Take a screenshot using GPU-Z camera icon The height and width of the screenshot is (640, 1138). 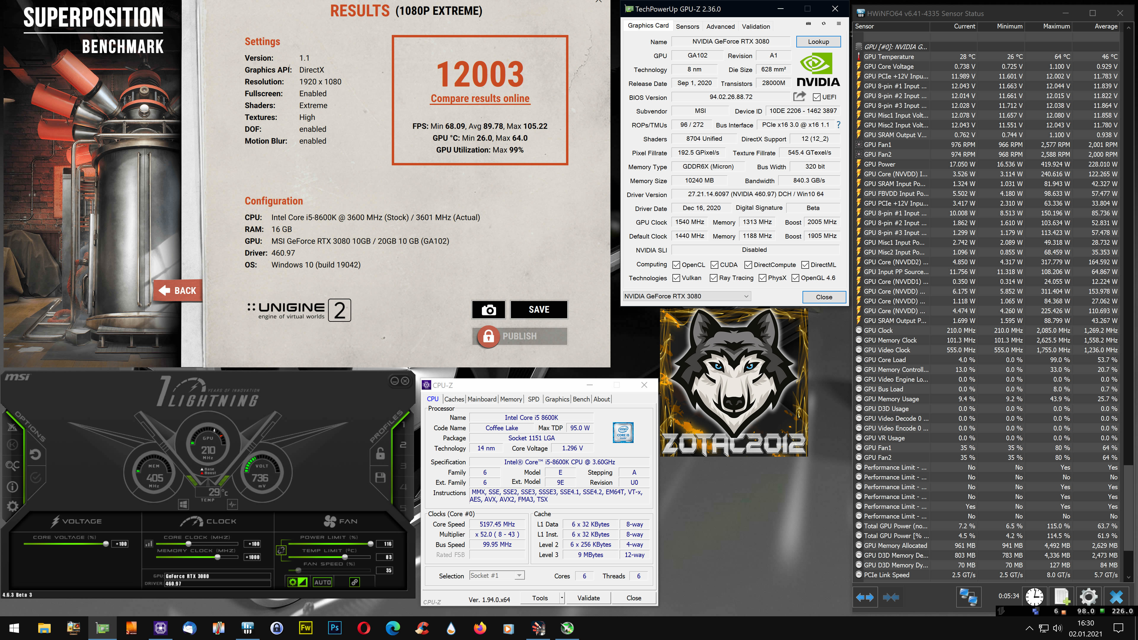(808, 24)
